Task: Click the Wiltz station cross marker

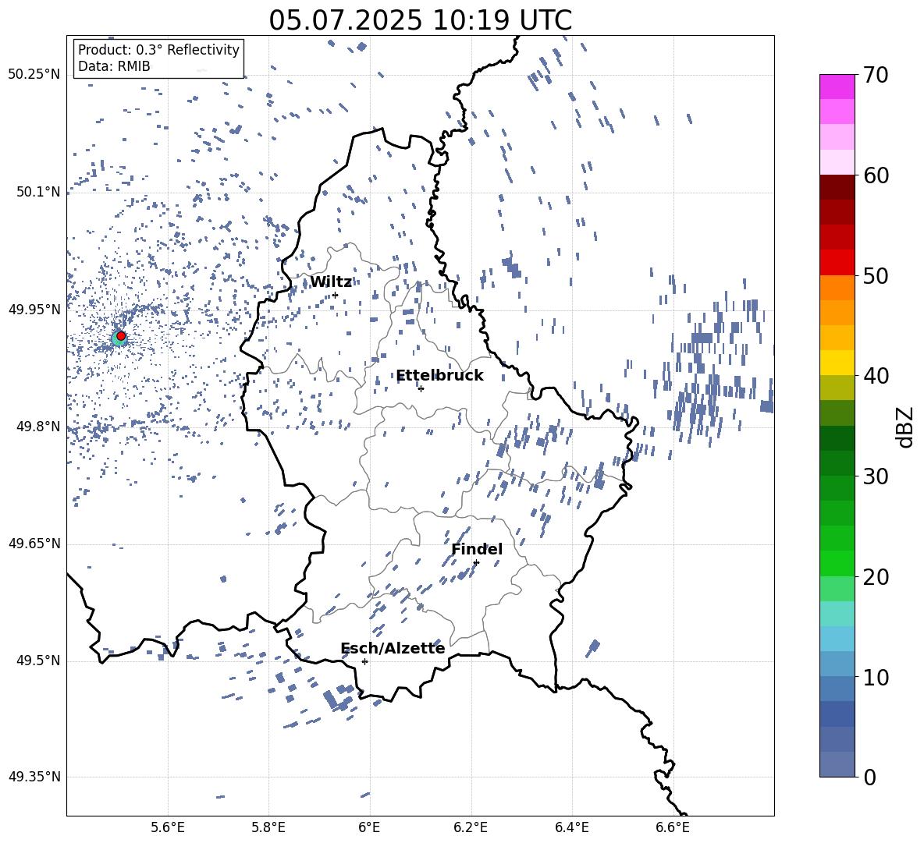Action: (335, 295)
